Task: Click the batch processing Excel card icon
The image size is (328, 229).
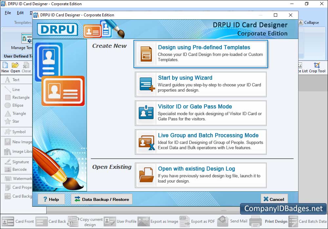Action: point(147,142)
